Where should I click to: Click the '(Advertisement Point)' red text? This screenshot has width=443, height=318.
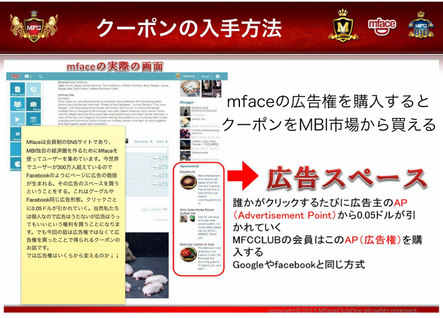pos(284,215)
